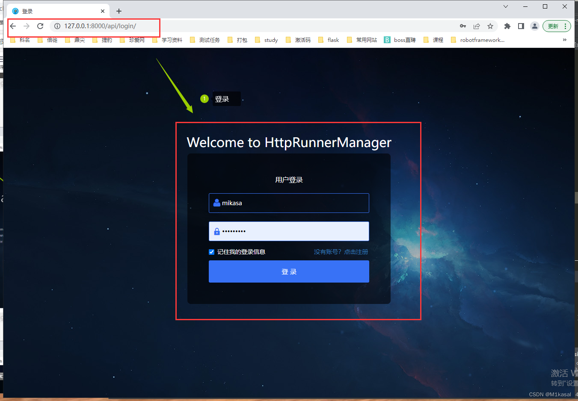
Task: Click the lock icon in password field
Action: [217, 231]
